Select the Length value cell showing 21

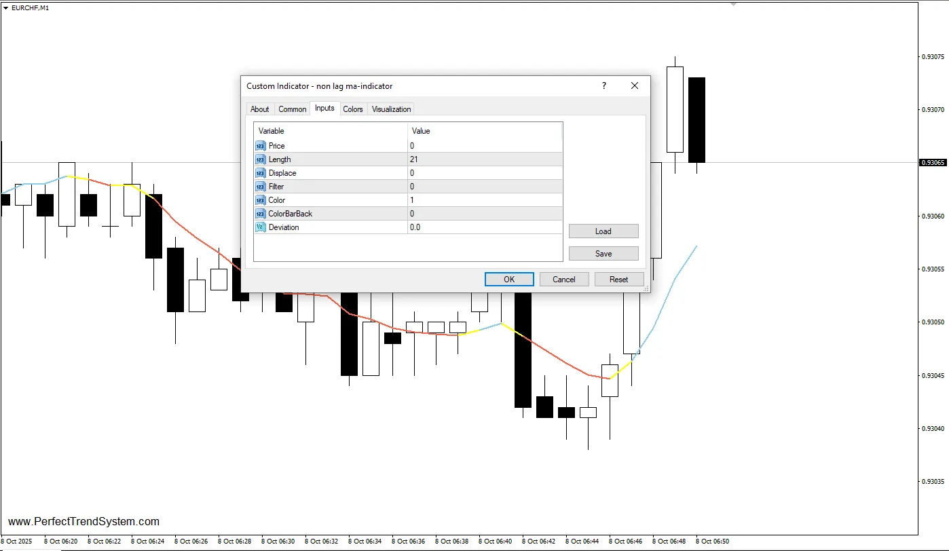(x=485, y=159)
